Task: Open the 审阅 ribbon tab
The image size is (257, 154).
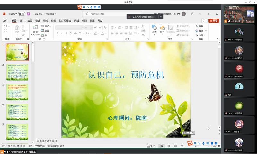Action: point(84,21)
